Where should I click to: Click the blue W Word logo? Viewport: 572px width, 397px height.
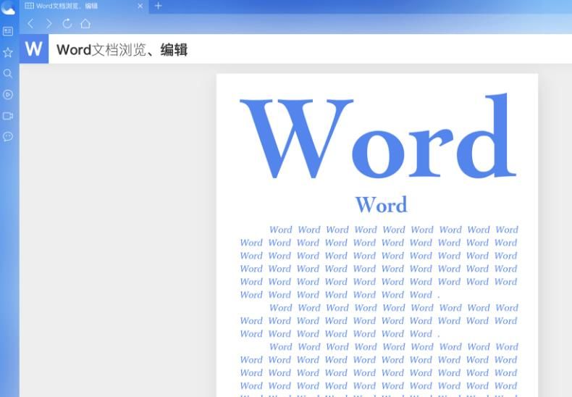pyautogui.click(x=34, y=49)
